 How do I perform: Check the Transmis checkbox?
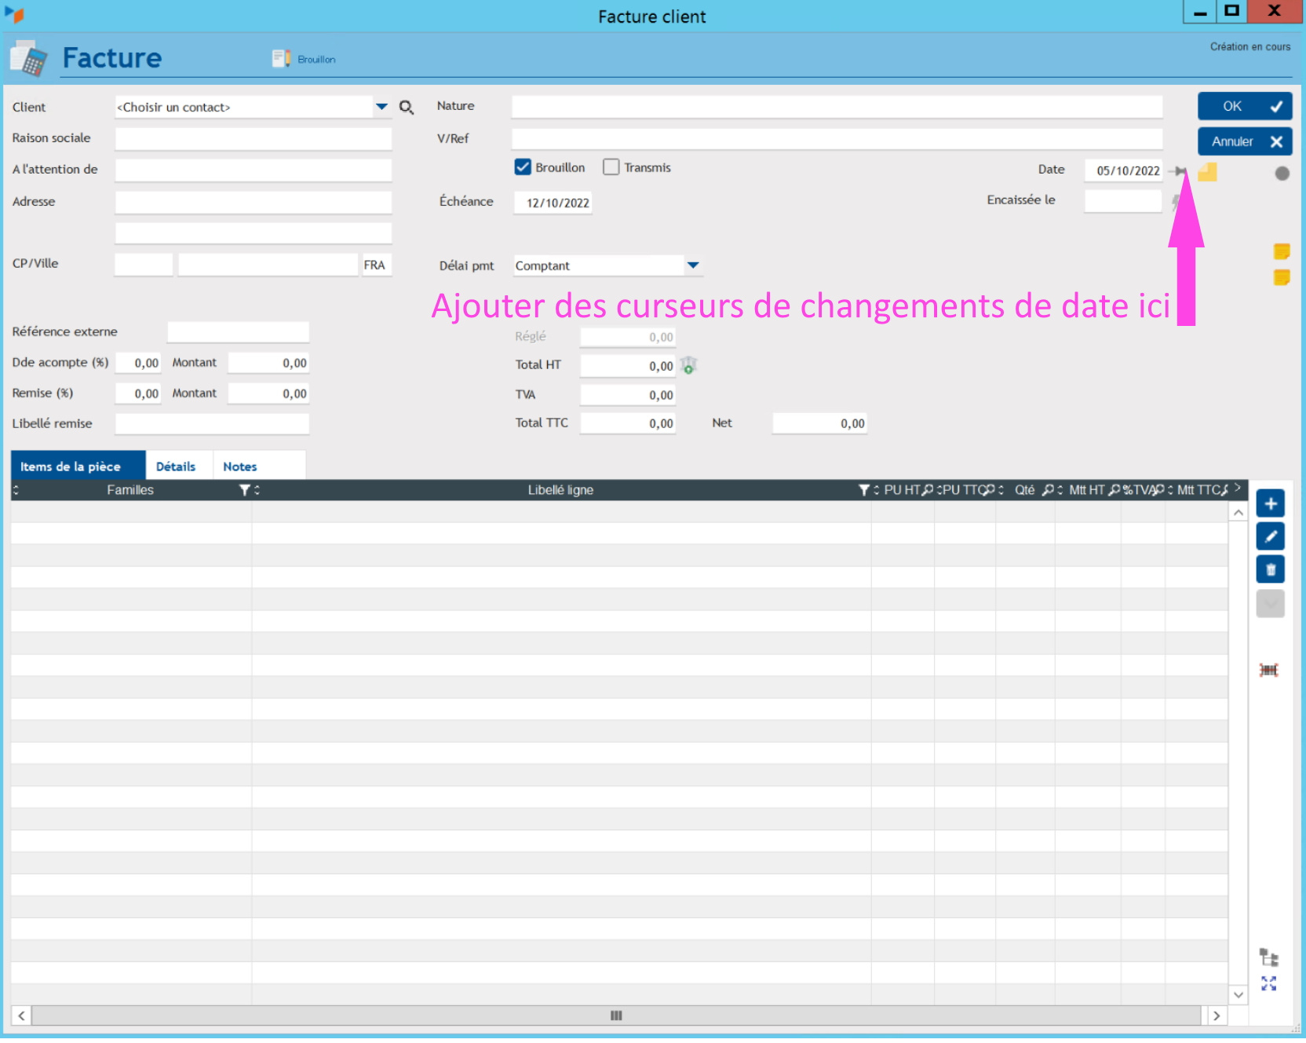611,167
